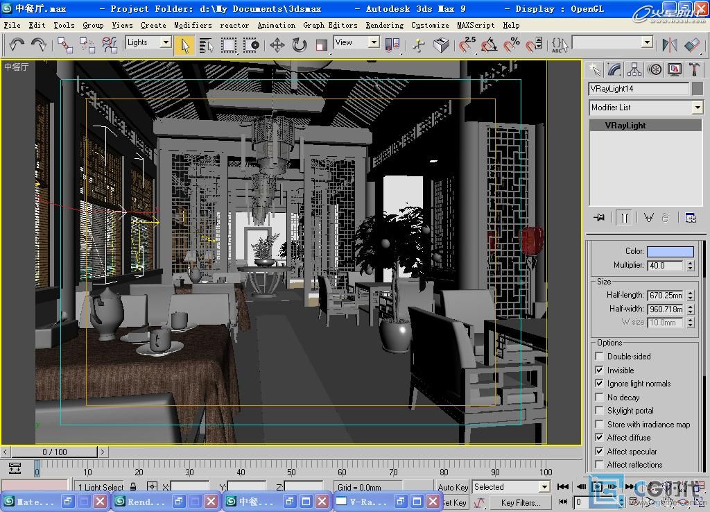Open Key Filters dialog
710x512 pixels.
pyautogui.click(x=521, y=502)
